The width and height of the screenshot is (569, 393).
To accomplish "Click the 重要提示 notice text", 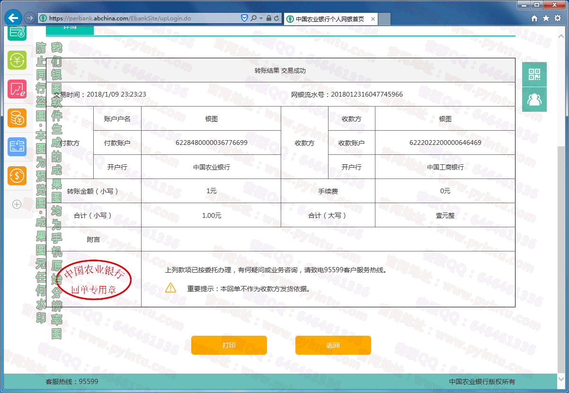I will pyautogui.click(x=249, y=288).
